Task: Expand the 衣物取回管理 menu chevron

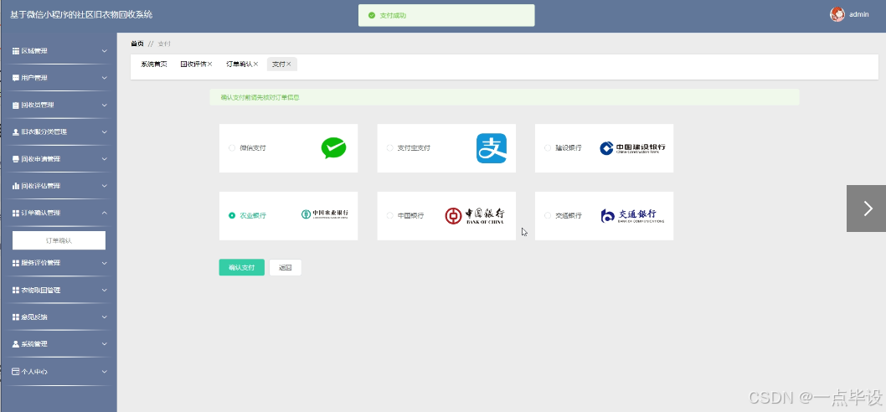Action: 105,290
